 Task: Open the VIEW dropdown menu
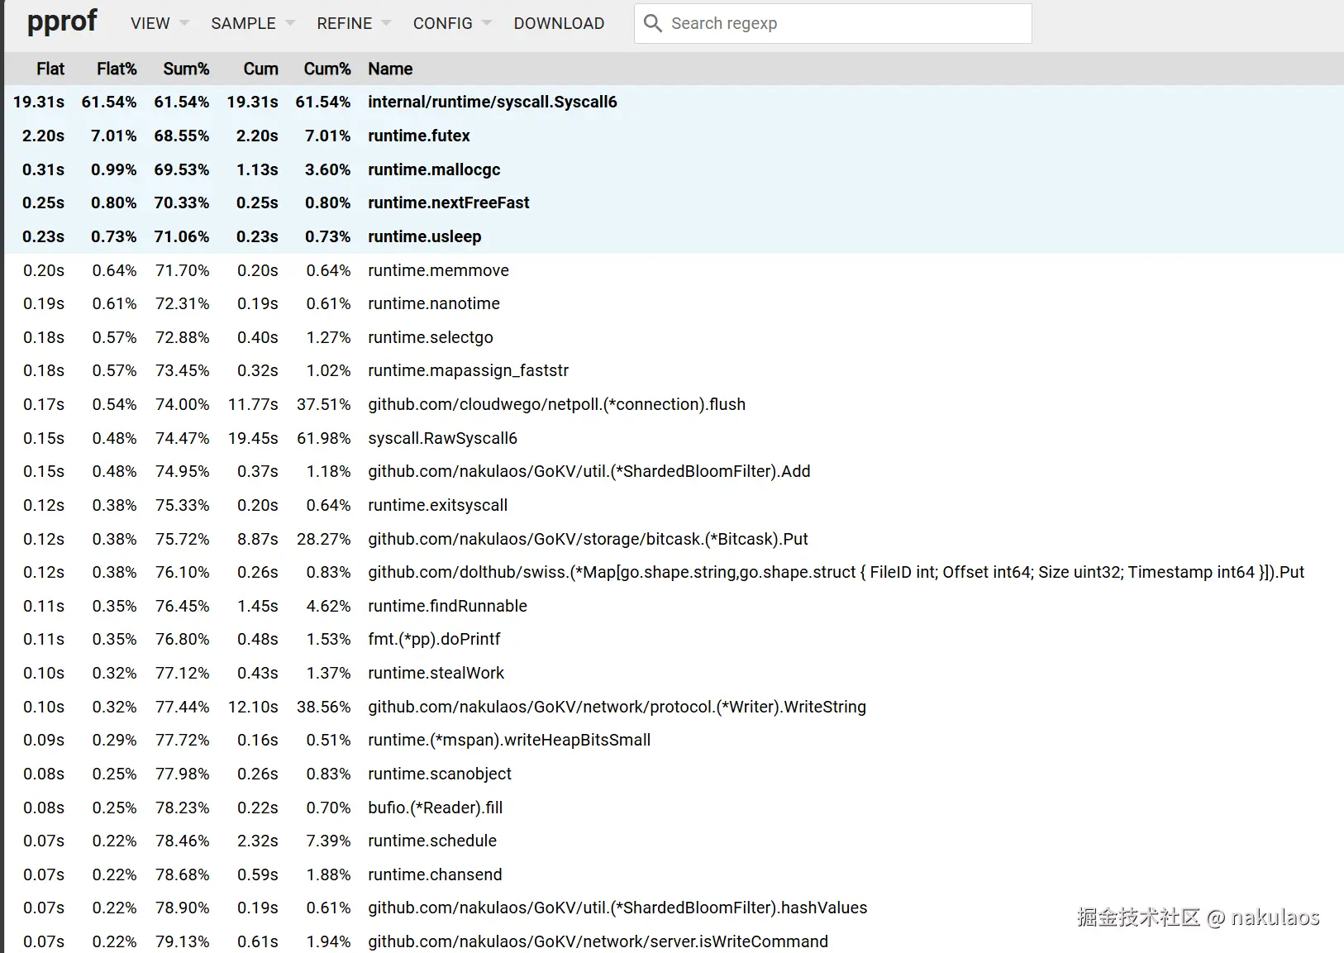[x=159, y=23]
